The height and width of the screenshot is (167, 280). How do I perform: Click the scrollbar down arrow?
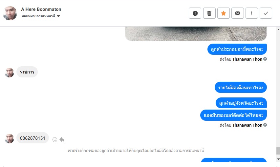point(278,159)
